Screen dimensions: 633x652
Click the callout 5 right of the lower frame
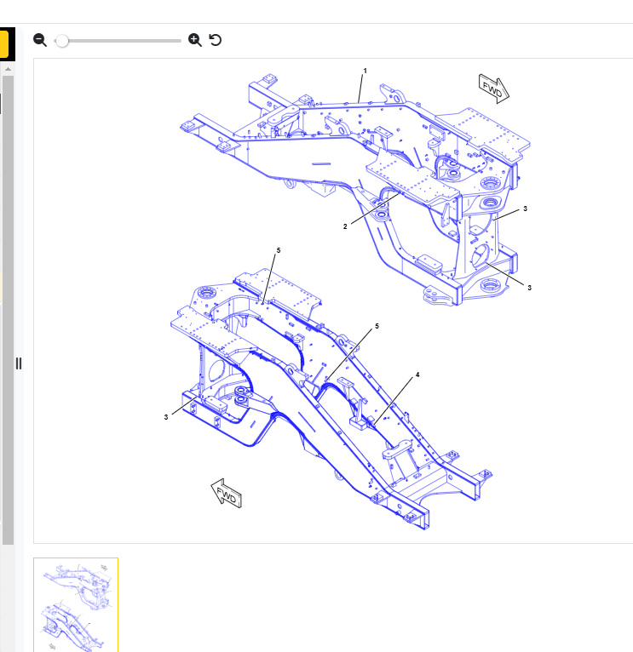[x=377, y=326]
